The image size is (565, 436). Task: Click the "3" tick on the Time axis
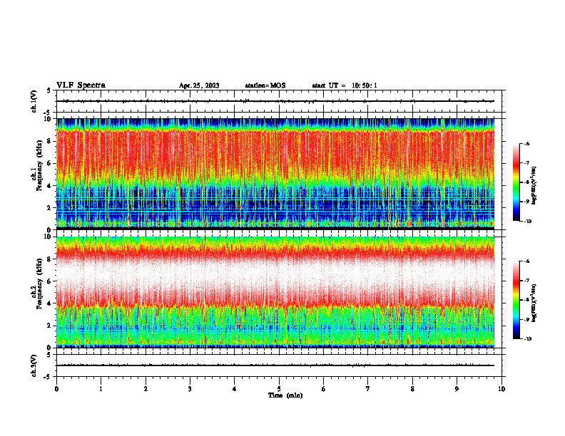pos(190,389)
